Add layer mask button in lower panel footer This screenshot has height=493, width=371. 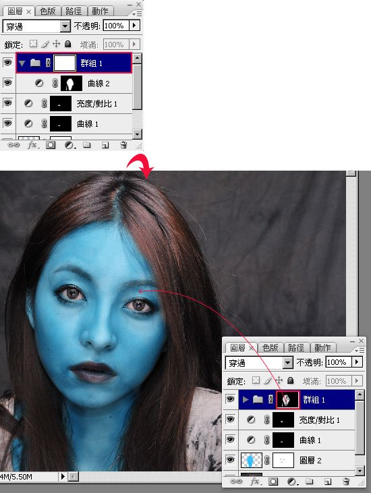pyautogui.click(x=273, y=482)
